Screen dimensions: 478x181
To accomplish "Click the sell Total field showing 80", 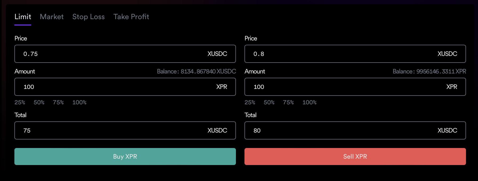I will 355,130.
